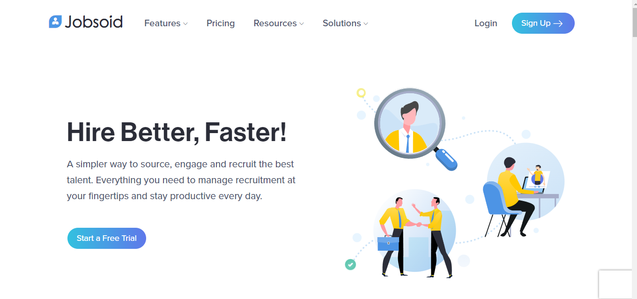The image size is (637, 299).
Task: Click the arrow icon inside Sign Up
Action: [558, 23]
